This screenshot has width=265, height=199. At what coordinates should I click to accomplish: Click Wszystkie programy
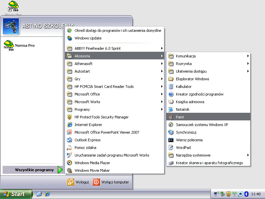(33, 170)
